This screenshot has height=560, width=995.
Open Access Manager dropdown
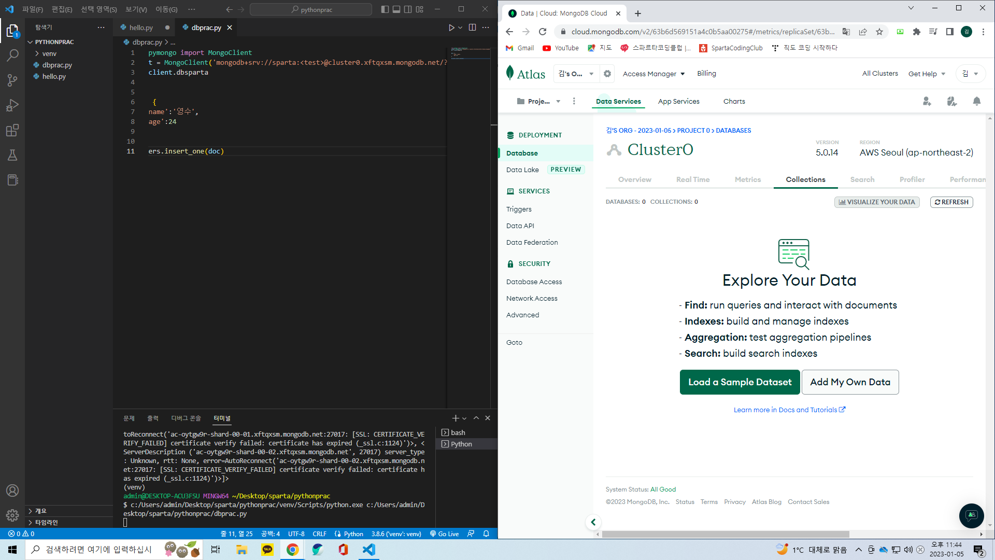pyautogui.click(x=654, y=74)
